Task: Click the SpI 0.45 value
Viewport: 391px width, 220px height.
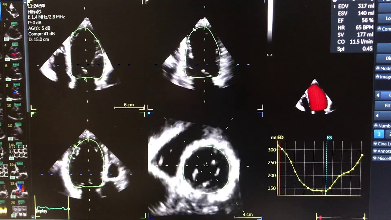Action: coord(367,49)
